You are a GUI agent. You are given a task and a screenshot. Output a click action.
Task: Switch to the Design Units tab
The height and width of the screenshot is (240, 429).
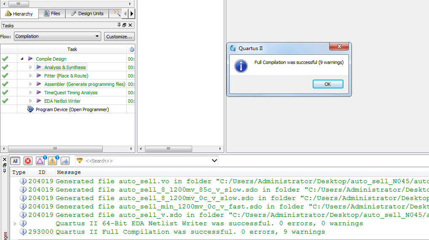point(87,13)
